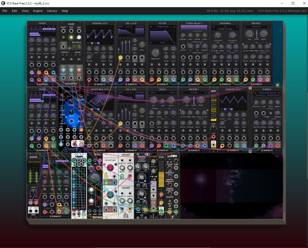The width and height of the screenshot is (308, 248).
Task: Click the waveform display on top Modern VCO
Action: coord(100,35)
